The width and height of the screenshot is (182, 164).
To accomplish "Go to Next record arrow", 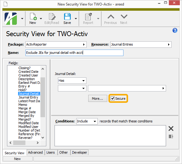I will pos(124,17).
